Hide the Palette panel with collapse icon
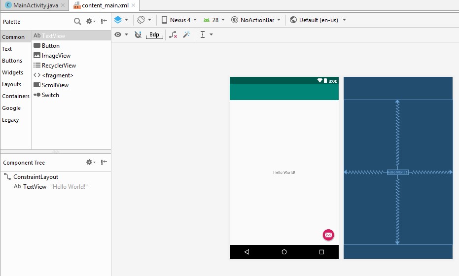The height and width of the screenshot is (276, 459). click(104, 21)
